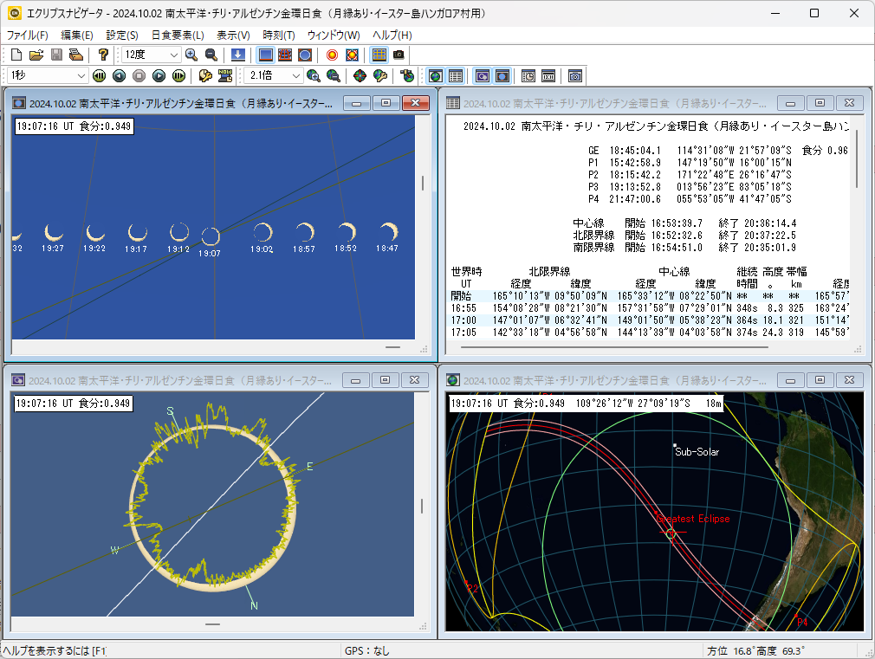The width and height of the screenshot is (875, 659).
Task: Click the GPS satellite globe icon
Action: (408, 76)
